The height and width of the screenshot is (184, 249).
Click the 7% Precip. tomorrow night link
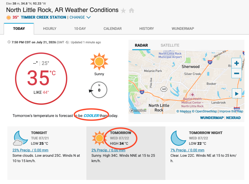(187, 150)
